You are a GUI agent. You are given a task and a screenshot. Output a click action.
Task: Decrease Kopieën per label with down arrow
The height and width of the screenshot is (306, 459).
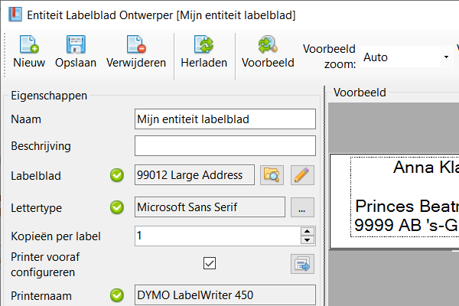pyautogui.click(x=308, y=240)
